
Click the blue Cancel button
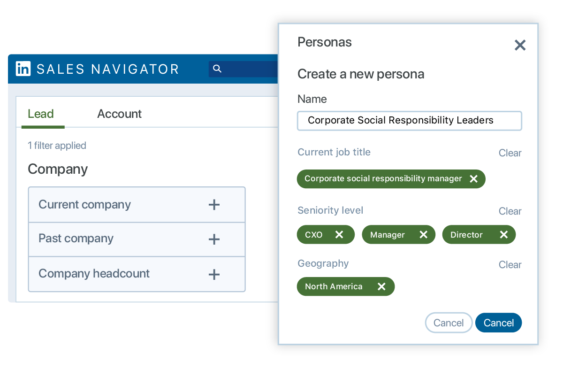(x=498, y=323)
